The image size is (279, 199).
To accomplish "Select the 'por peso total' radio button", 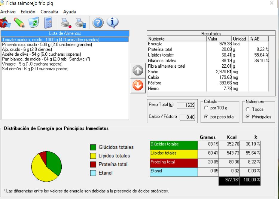I will 206,117.
